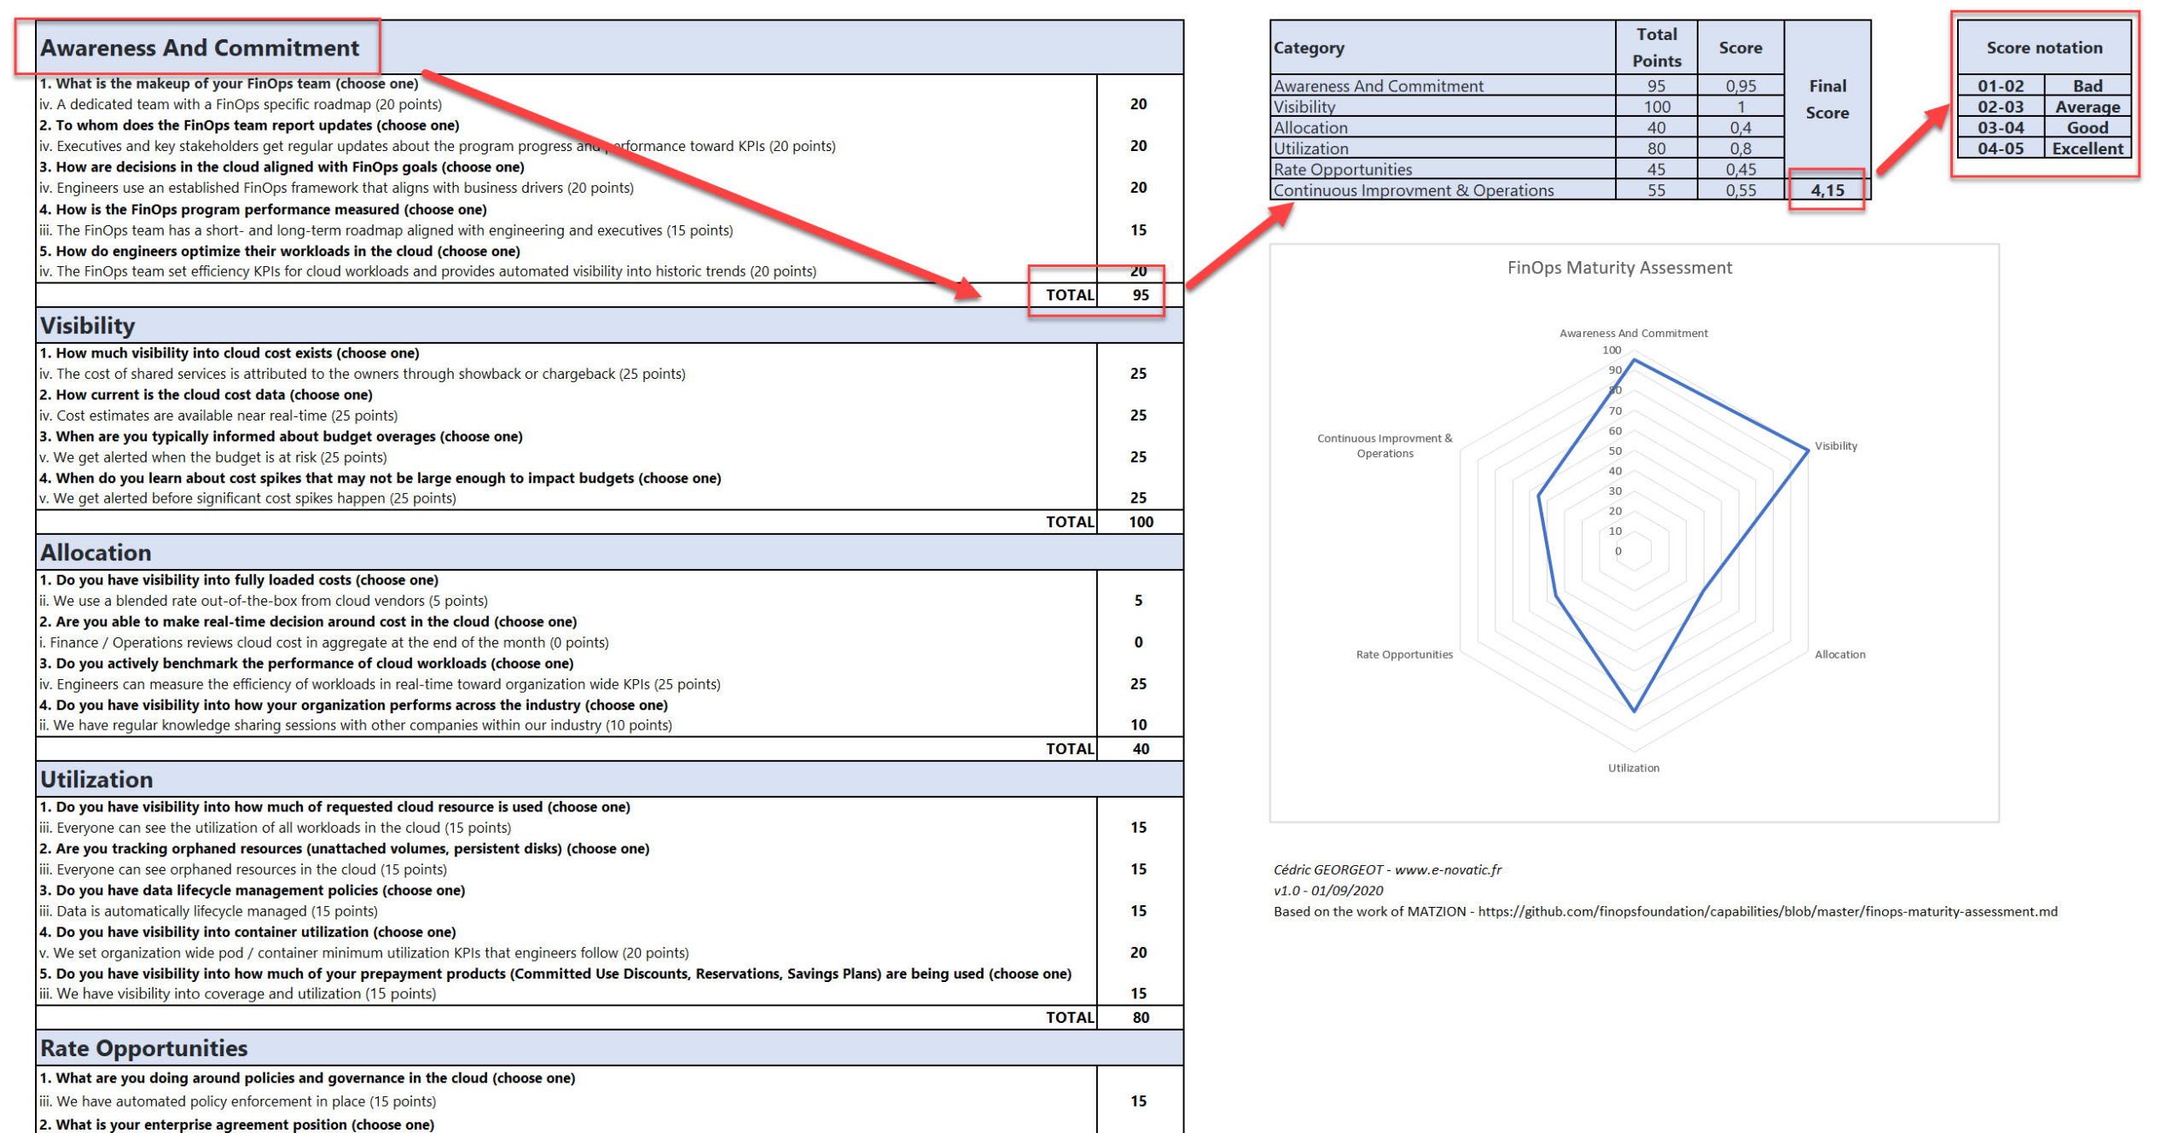Select the Rate Opportunities row in summary table
Viewport: 2184px width, 1133px height.
1527,169
